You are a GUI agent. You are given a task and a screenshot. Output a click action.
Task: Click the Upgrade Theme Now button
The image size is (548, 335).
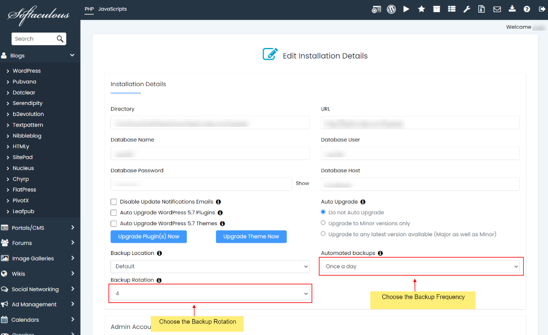(x=251, y=237)
